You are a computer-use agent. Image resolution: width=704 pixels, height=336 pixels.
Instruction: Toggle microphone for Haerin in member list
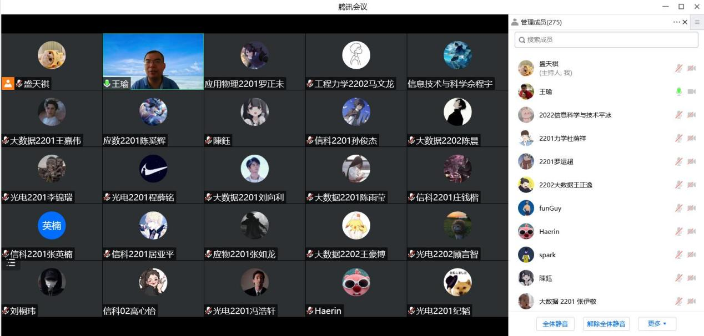[x=678, y=231]
